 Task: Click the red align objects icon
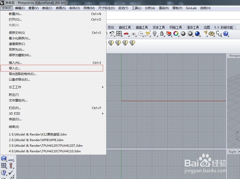(11, 166)
